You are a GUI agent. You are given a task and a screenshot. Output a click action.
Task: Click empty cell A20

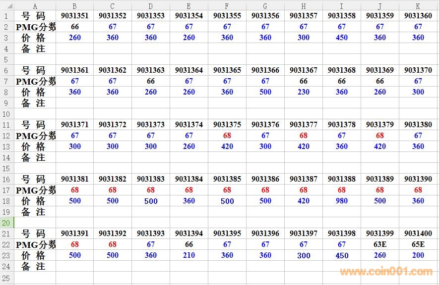click(x=35, y=223)
